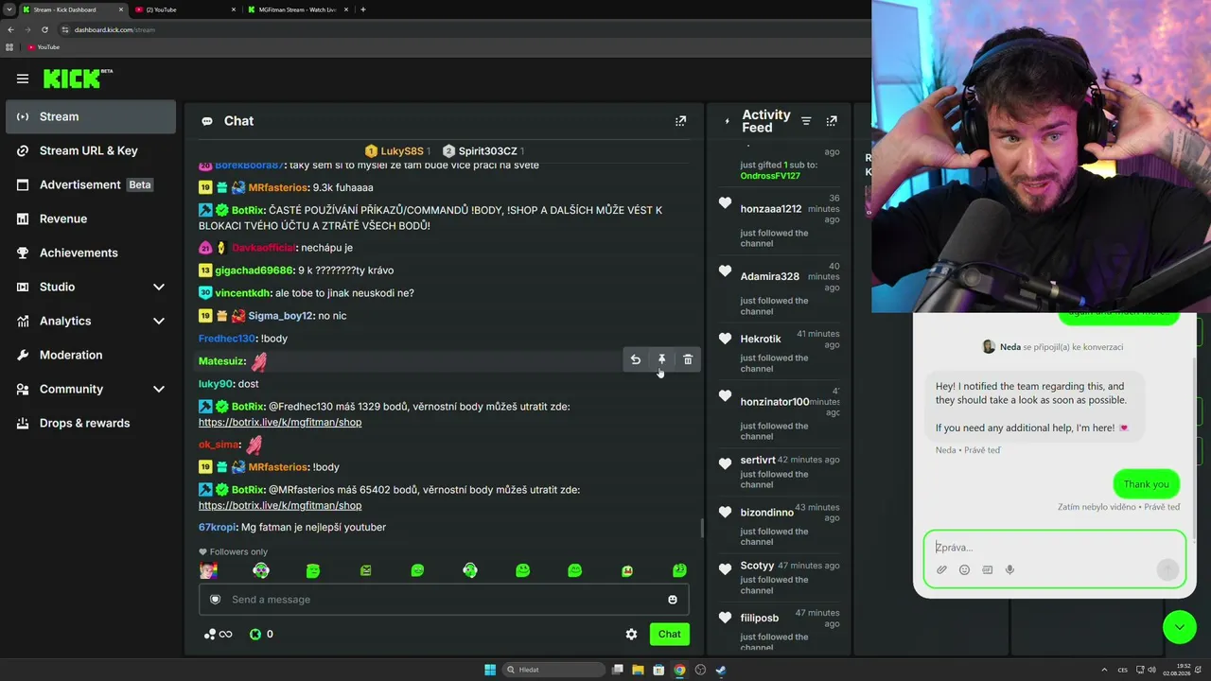The image size is (1211, 681).
Task: Click top gifter LukyS8S badge
Action: (397, 151)
